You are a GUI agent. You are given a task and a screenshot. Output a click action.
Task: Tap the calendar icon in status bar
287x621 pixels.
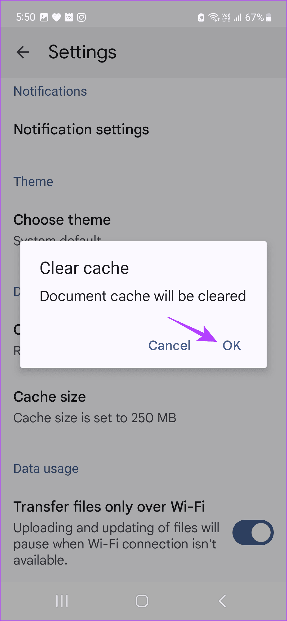coord(69,17)
